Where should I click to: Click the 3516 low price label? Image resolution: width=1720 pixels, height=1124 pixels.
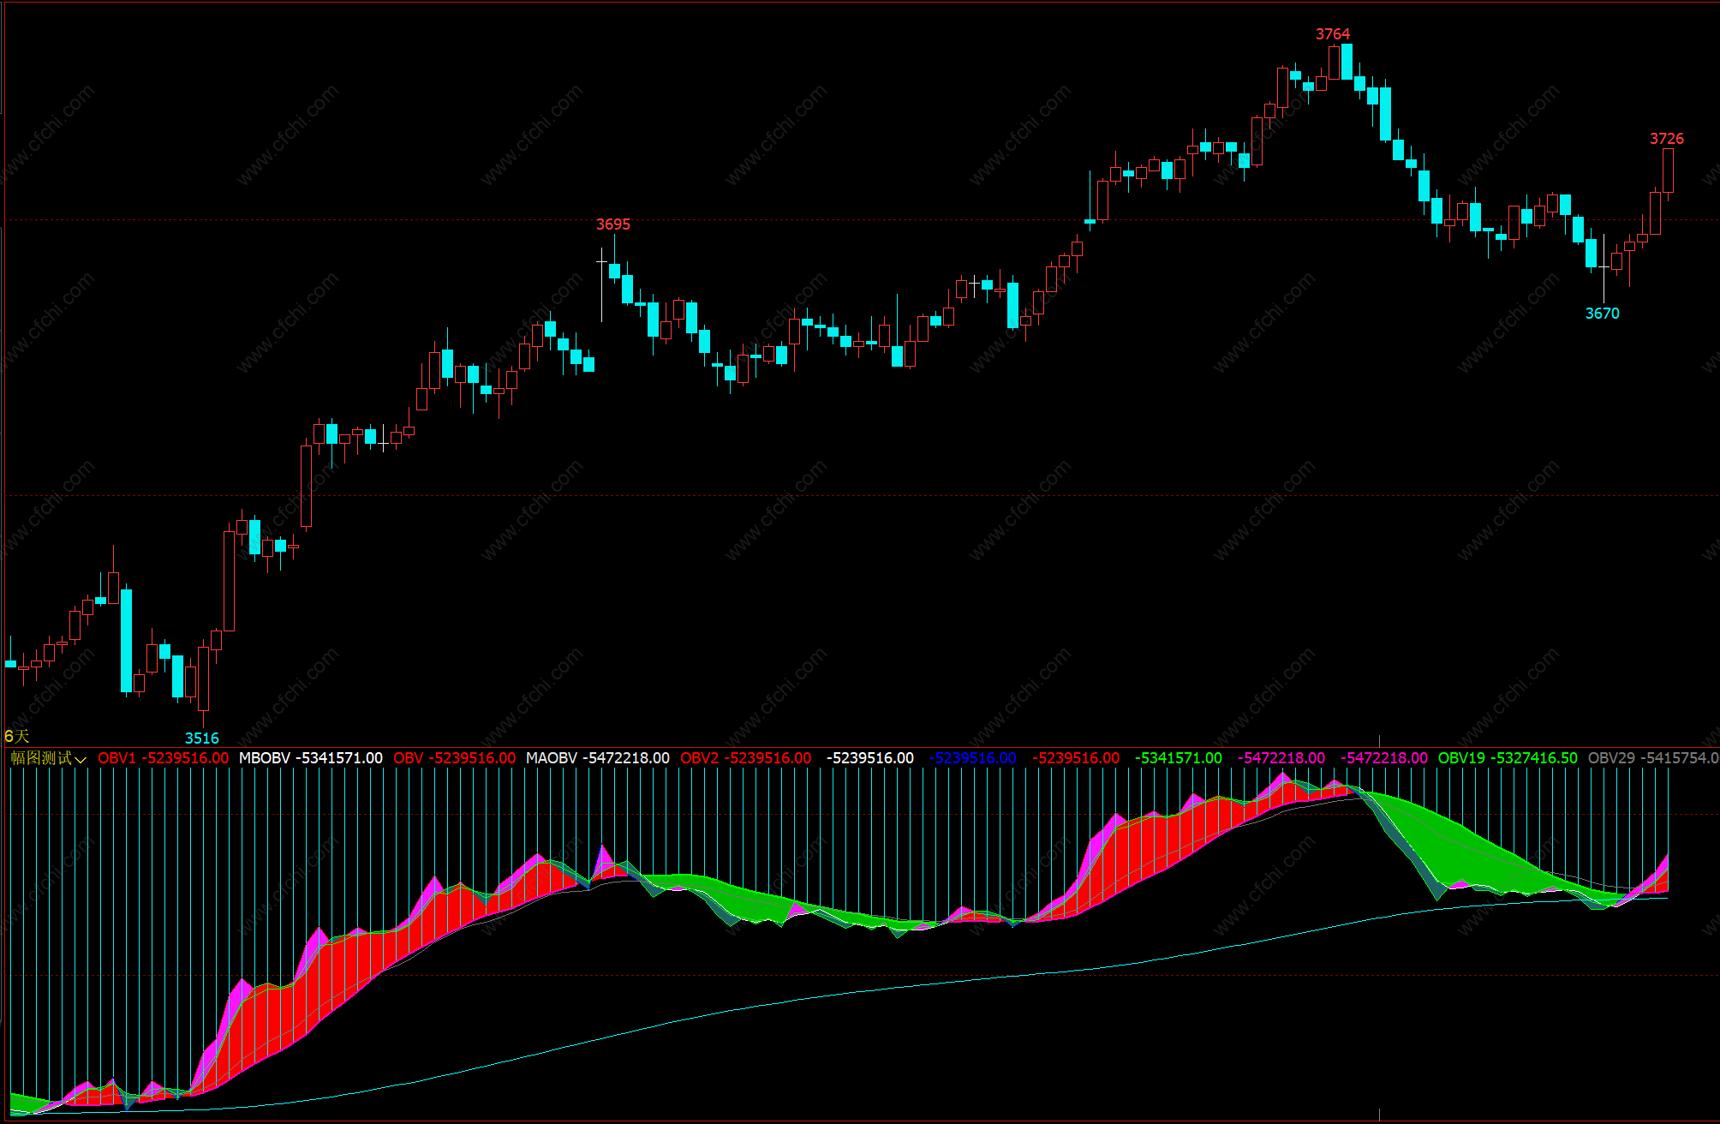(x=201, y=738)
